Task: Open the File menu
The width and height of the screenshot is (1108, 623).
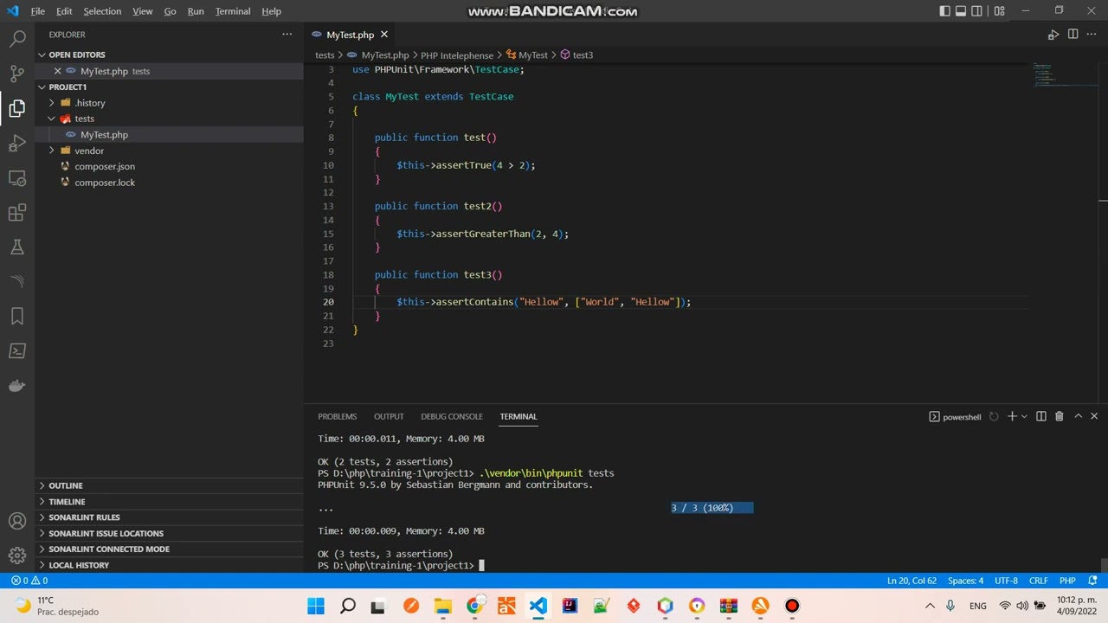Action: pos(38,11)
